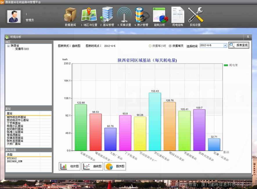Select DBS3900_GSM station type
This screenshot has width=257, height=189.
15,161
